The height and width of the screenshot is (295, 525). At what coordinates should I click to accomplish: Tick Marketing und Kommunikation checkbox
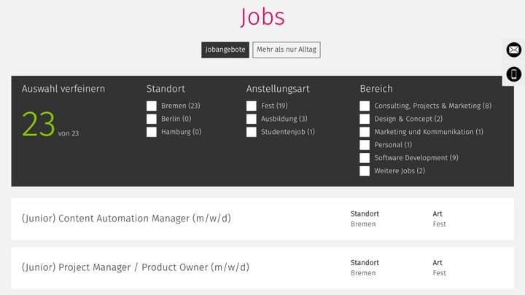[x=365, y=132]
